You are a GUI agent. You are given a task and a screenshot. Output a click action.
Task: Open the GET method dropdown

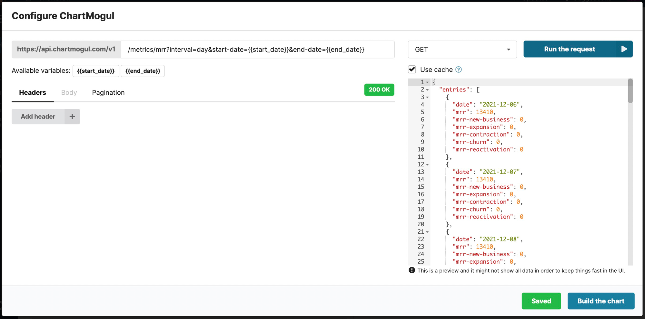(x=462, y=49)
